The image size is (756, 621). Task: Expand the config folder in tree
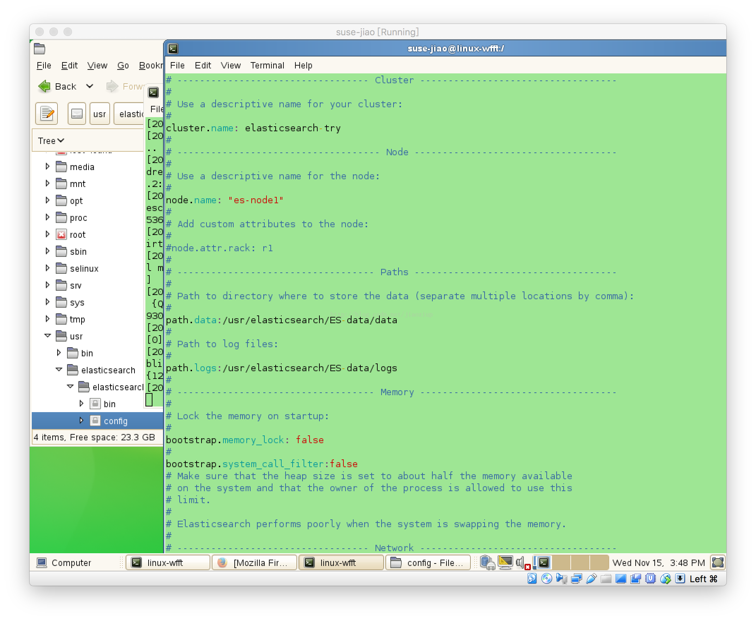tap(81, 421)
